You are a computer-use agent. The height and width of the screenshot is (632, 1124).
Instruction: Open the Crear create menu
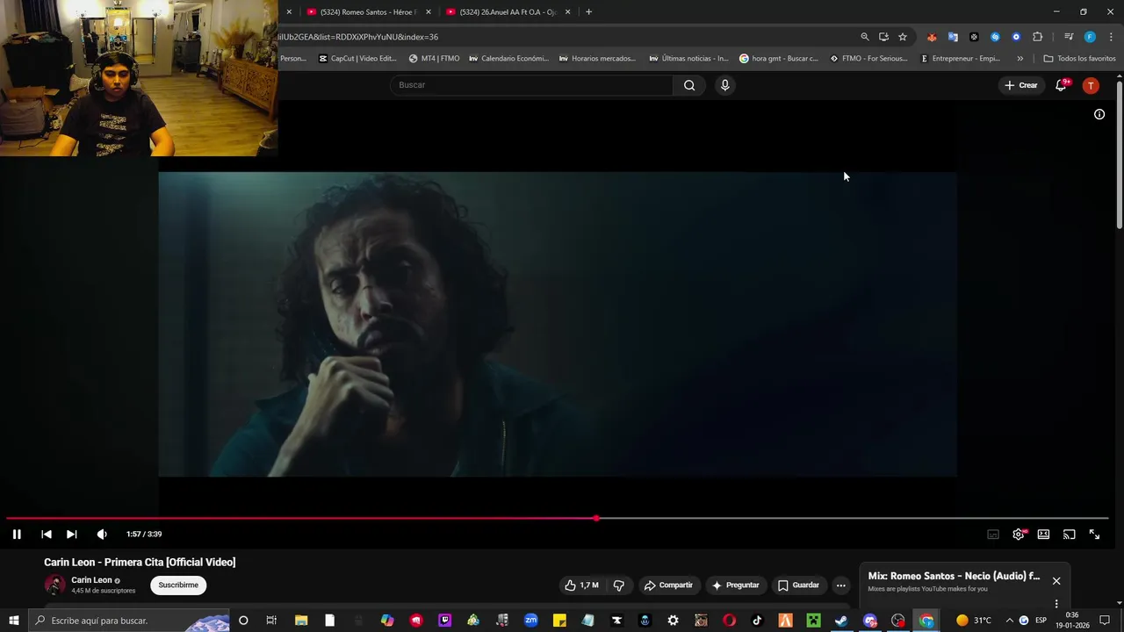(1021, 85)
